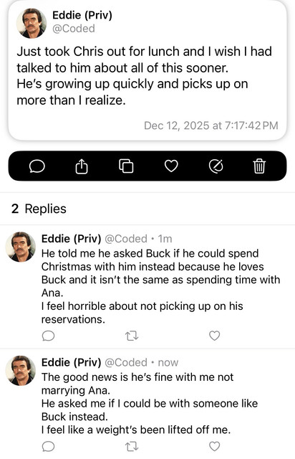
Task: Tap the edit post icon in toolbar
Action: pos(216,166)
